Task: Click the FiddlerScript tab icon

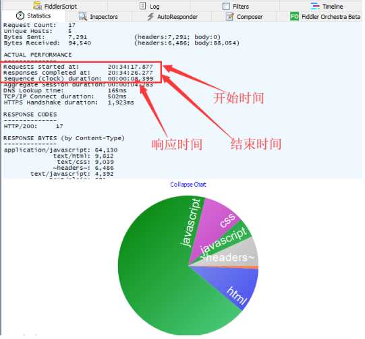Action: coord(37,5)
